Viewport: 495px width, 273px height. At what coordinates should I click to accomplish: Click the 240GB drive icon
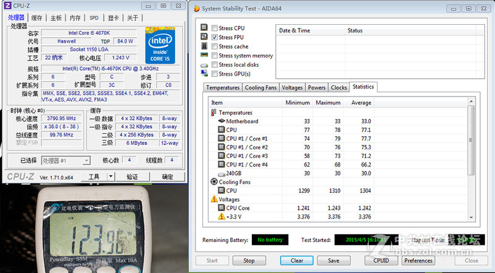(222, 173)
